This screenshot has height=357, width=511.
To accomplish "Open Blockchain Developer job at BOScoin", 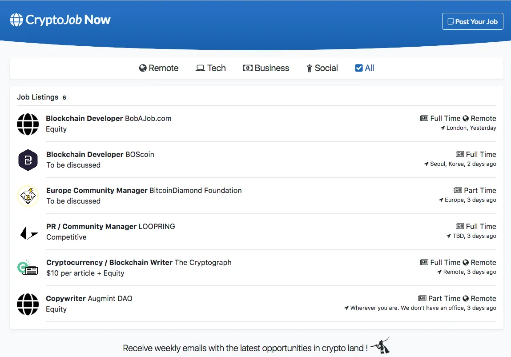I will click(x=100, y=154).
